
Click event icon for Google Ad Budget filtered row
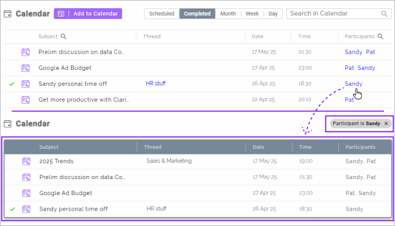pyautogui.click(x=26, y=193)
